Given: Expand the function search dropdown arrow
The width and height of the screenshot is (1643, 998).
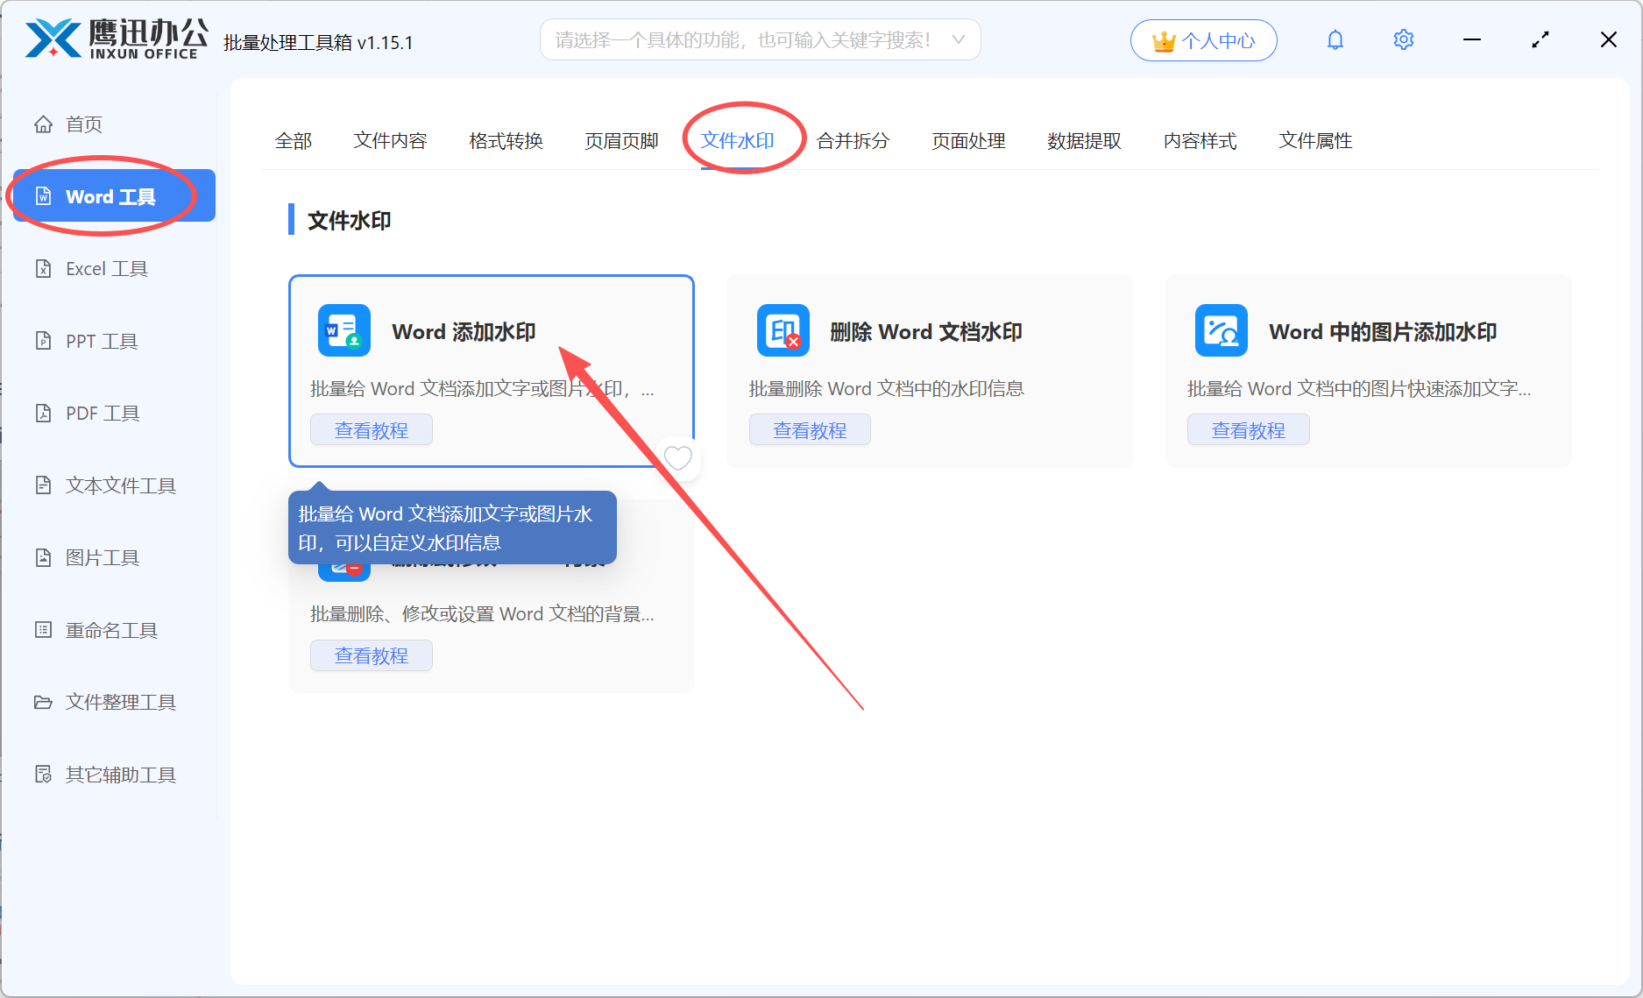Looking at the screenshot, I should [x=958, y=39].
